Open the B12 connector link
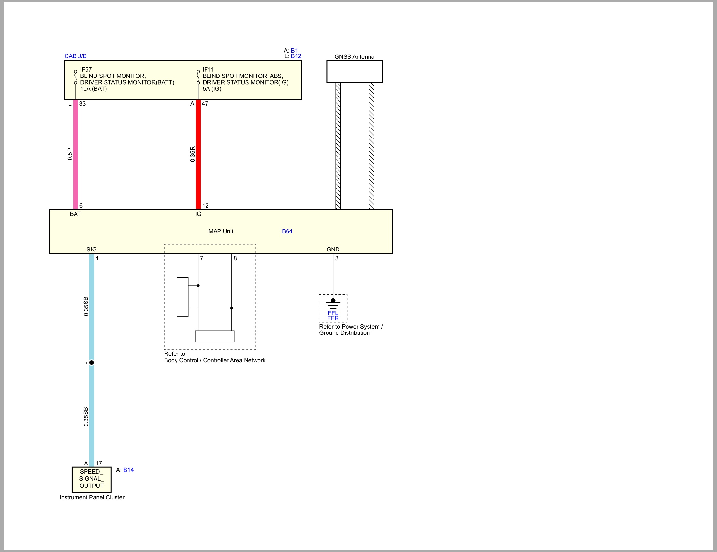The width and height of the screenshot is (717, 552). (x=296, y=56)
